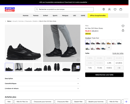Select thumbnail of shoe pair from behind
Screen dimensions: 130x104
click(47, 67)
